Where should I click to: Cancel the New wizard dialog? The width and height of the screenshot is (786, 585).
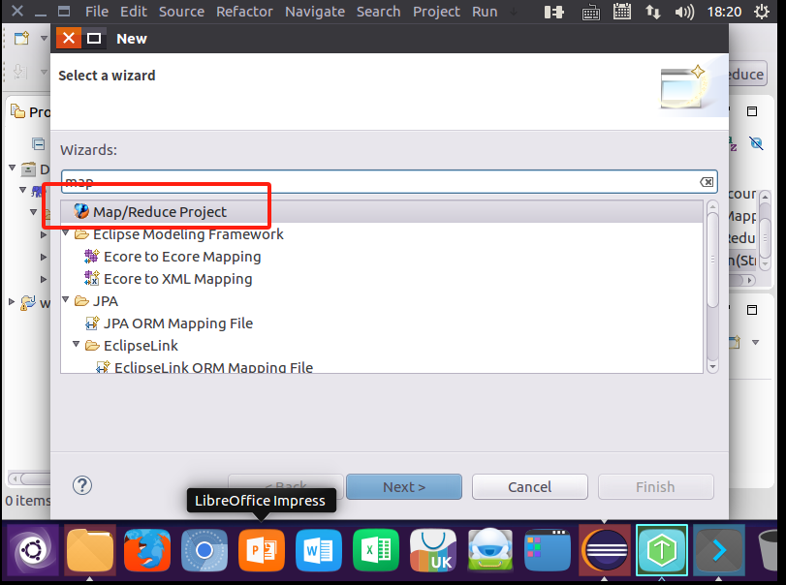[x=529, y=486]
